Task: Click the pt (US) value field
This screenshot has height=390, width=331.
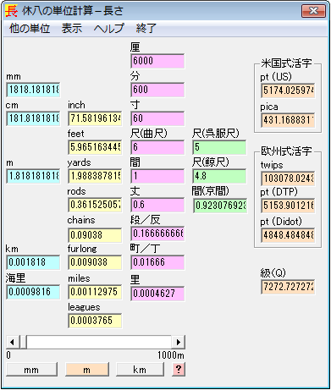Action: (288, 91)
